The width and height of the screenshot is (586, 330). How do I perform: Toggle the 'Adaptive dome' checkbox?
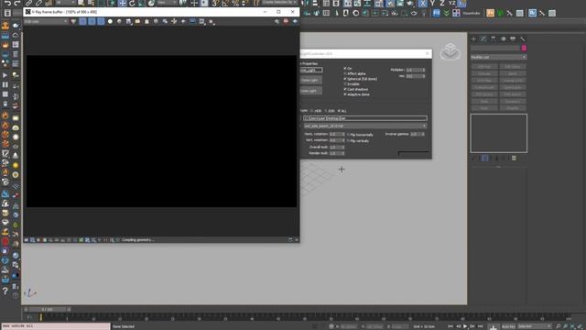(x=345, y=94)
